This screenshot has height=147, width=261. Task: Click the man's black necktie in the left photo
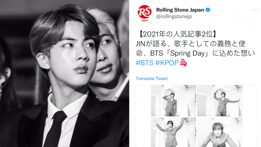pyautogui.click(x=55, y=129)
